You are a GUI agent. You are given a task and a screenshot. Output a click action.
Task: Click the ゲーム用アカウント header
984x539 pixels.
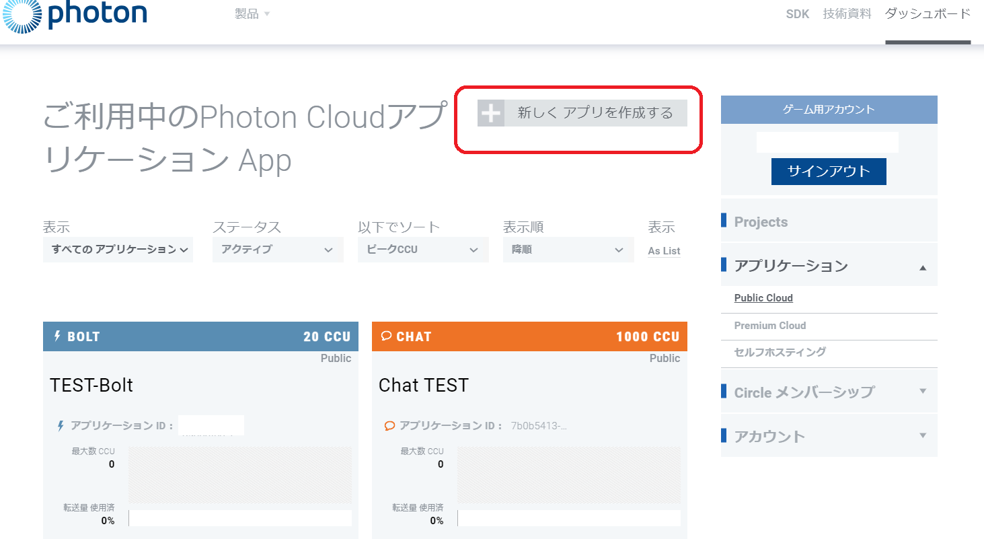[x=829, y=110]
